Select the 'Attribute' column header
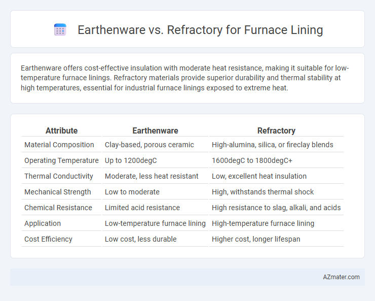Viewport: 375px width, 301px height. click(x=61, y=130)
